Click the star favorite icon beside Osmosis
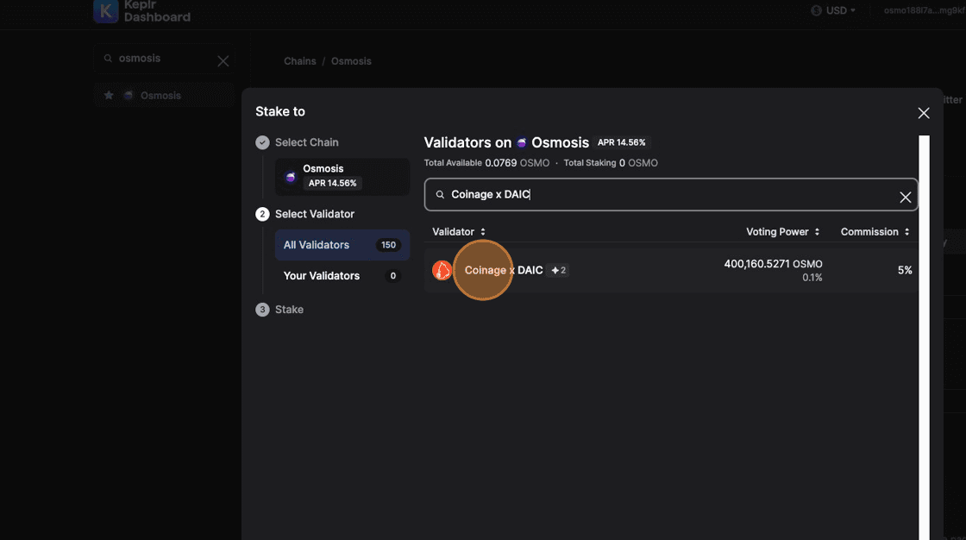This screenshot has height=540, width=966. [109, 96]
